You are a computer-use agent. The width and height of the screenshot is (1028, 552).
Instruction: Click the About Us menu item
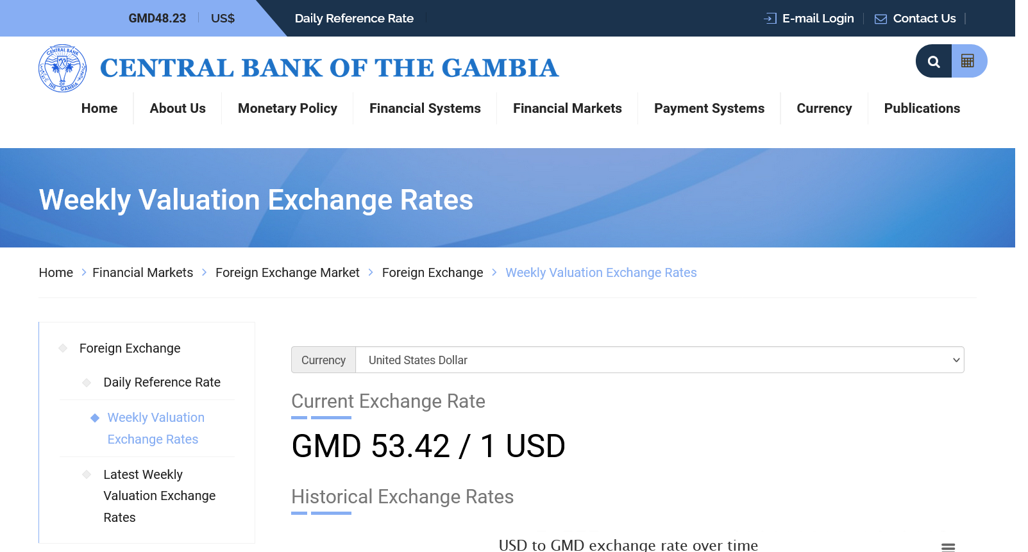[178, 108]
